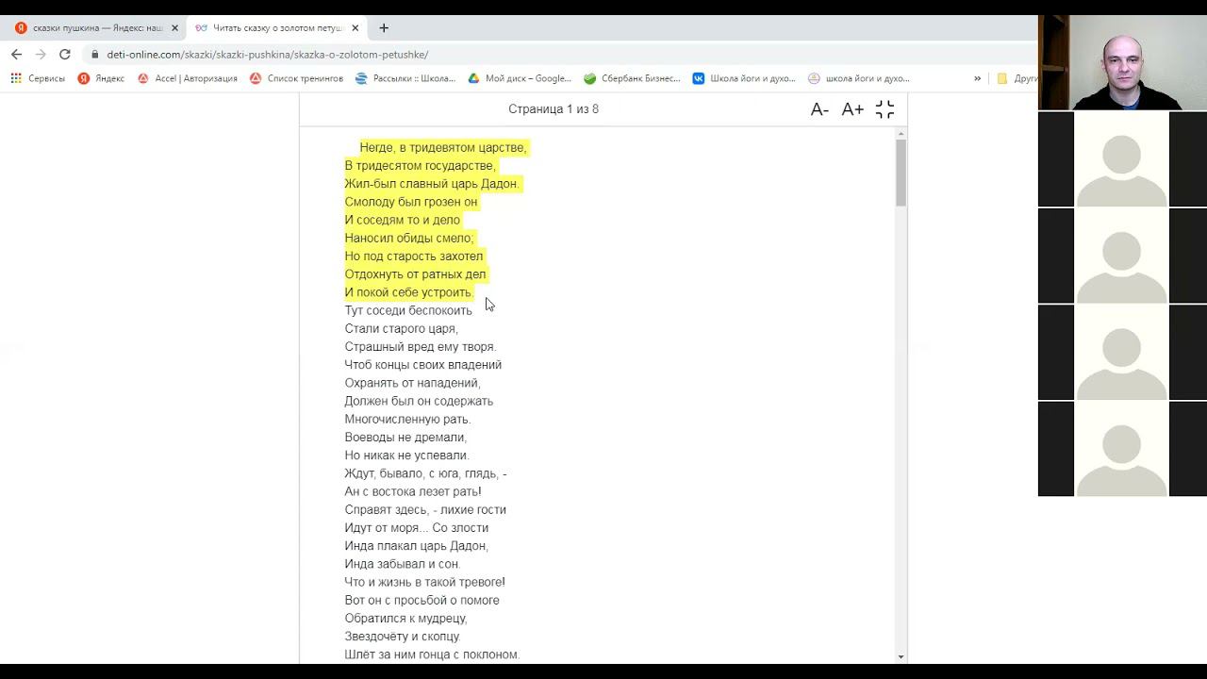The width and height of the screenshot is (1207, 679).
Task: Click the line 'Инда забывал и сон.'
Action: tap(403, 564)
